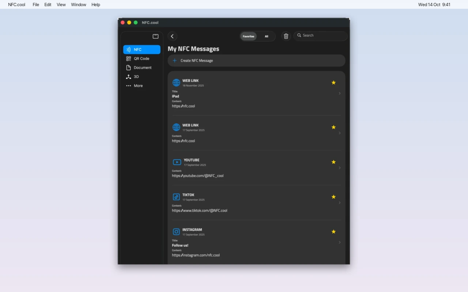The width and height of the screenshot is (468, 292).
Task: Click the plus icon for new message
Action: click(x=174, y=61)
